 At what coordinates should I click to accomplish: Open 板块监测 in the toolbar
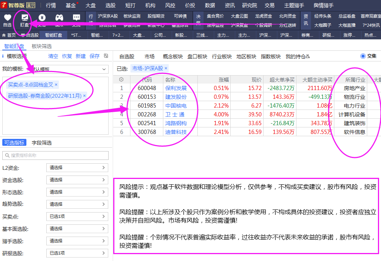click(x=132, y=16)
